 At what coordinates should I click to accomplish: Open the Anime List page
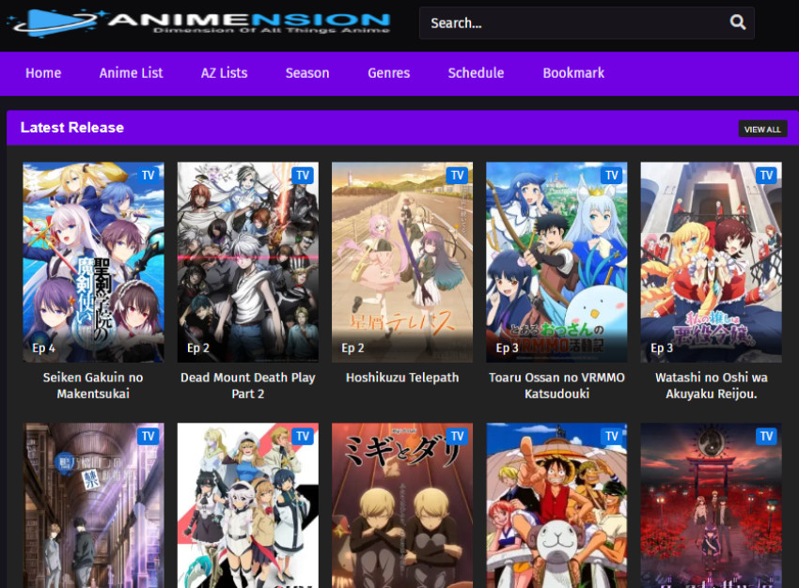click(x=131, y=73)
